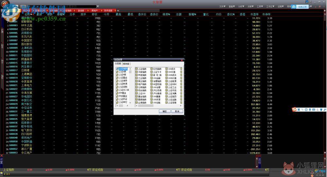Cancel the dialog with 取消 button
This screenshot has width=327, height=177.
tap(177, 111)
